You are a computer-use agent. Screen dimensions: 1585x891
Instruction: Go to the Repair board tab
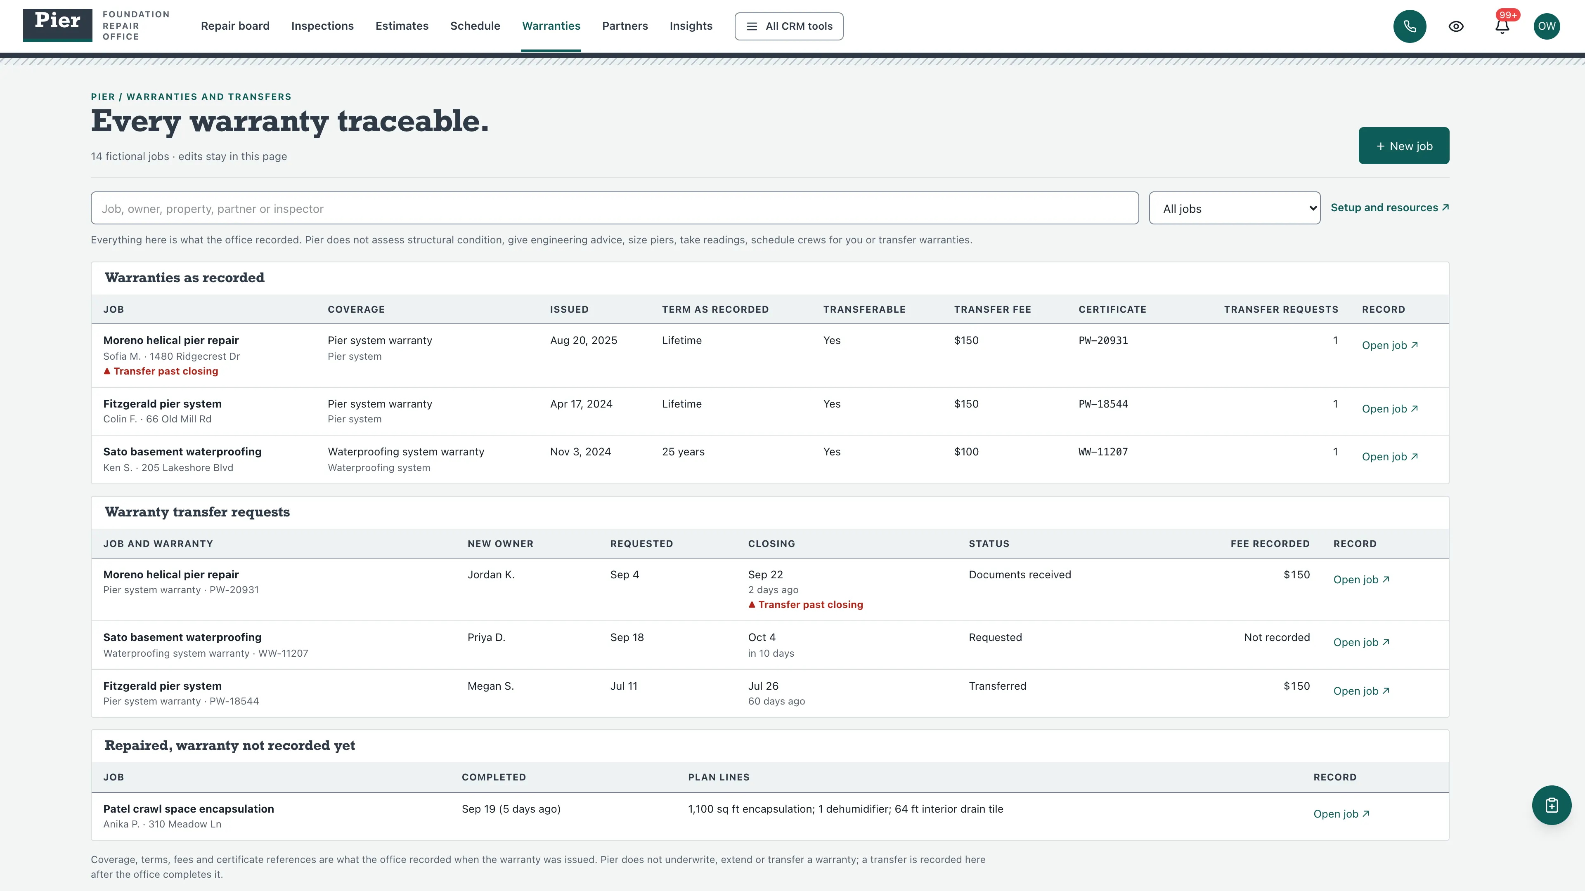pyautogui.click(x=235, y=26)
